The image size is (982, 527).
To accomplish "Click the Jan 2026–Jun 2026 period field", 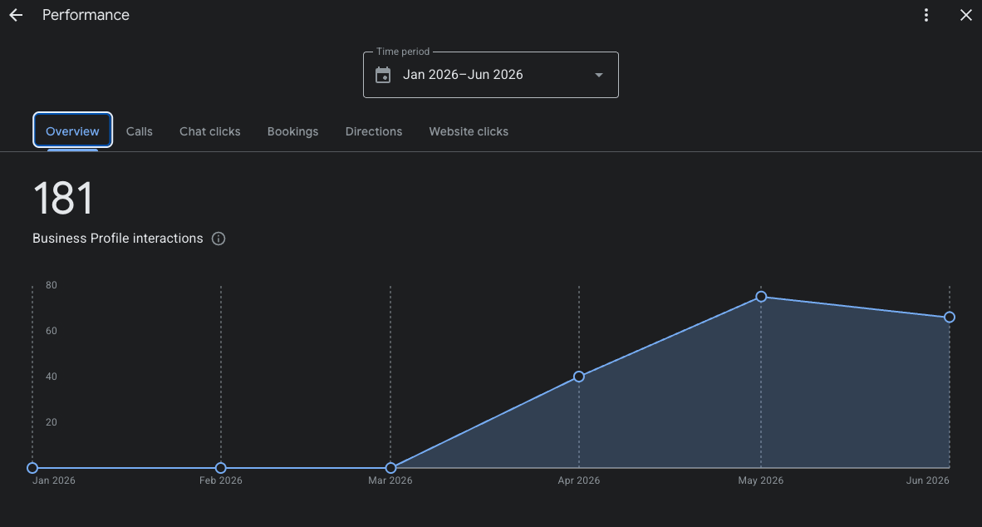I will (491, 75).
